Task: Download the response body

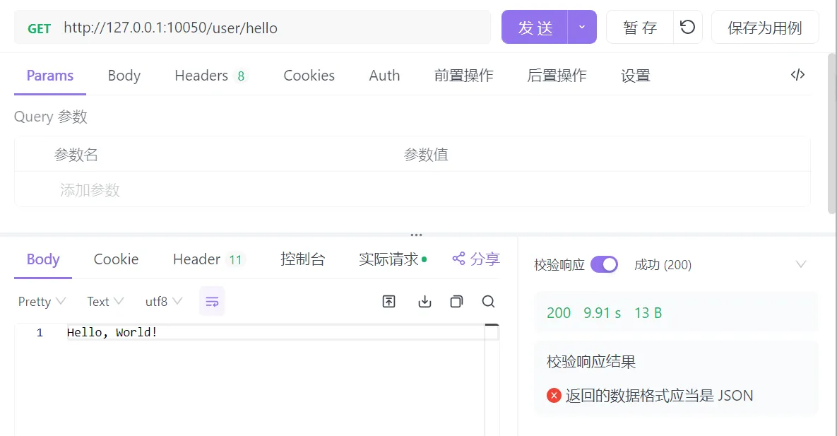Action: coord(425,301)
